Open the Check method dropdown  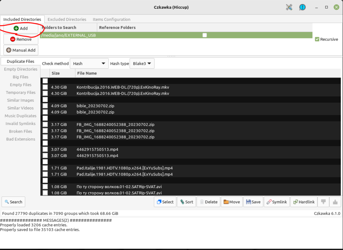click(x=89, y=63)
